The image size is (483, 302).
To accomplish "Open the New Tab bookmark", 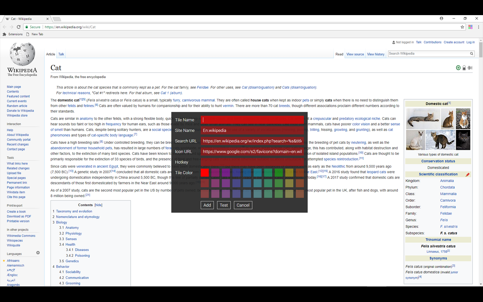I will (35, 34).
